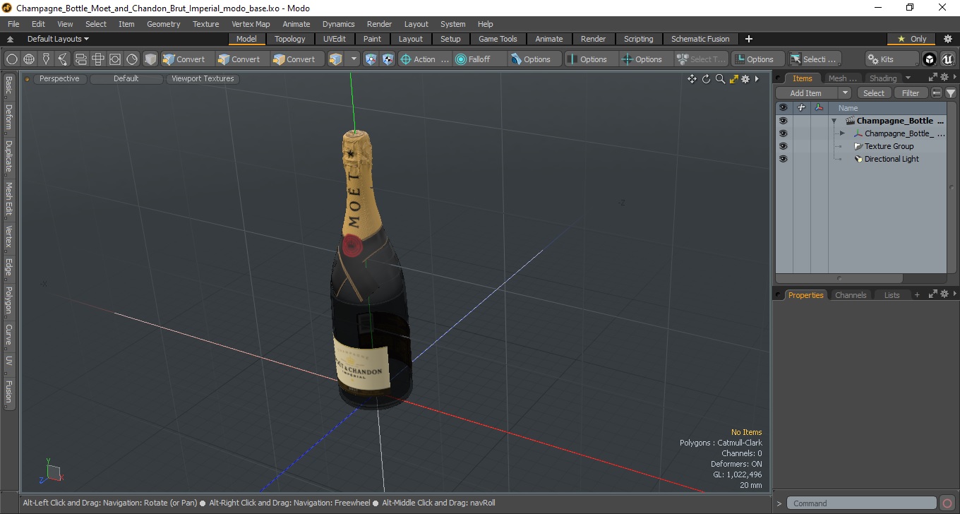This screenshot has width=960, height=514.
Task: Open the Render menu in menu bar
Action: (x=379, y=24)
